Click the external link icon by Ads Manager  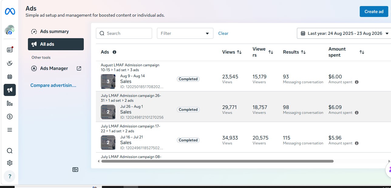click(x=79, y=68)
